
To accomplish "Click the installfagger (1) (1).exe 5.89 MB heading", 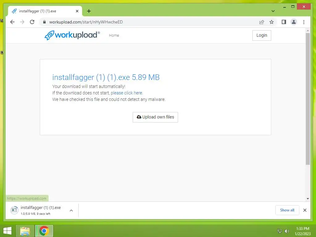I will point(106,77).
